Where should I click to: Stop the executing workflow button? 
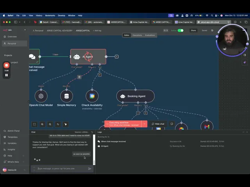pyautogui.click(x=172, y=124)
